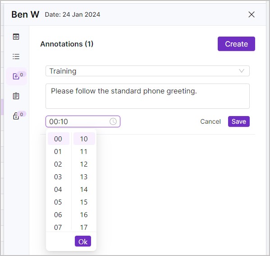Confirm time with Ok button
270x256 pixels.
tap(83, 242)
